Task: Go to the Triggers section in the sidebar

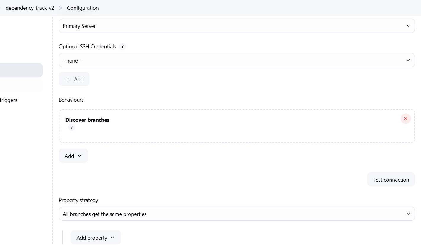Action: (x=8, y=100)
